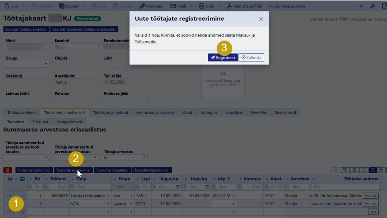Click the undo history icon above the table
Viewport: 387px width, 218px height.
click(344, 170)
